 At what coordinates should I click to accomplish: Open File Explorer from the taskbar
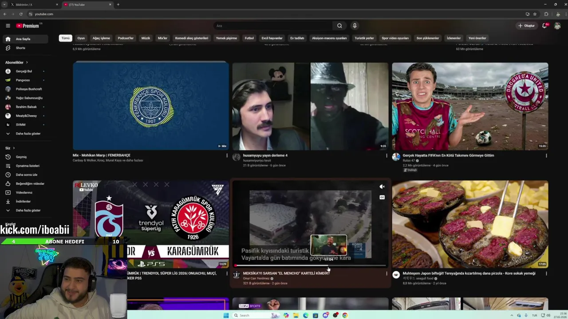[x=296, y=315]
